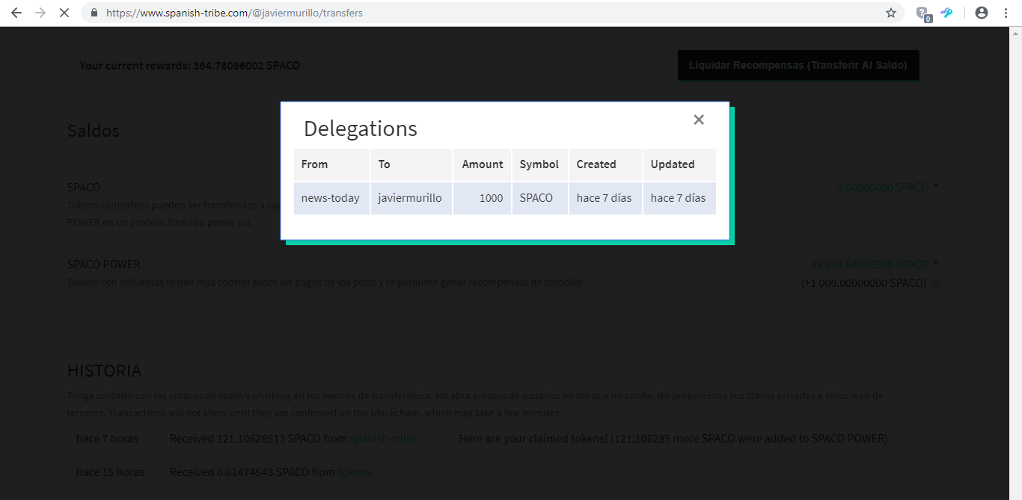Click the +1 000.00000000 SPACO delegated amount
This screenshot has height=500, width=1022.
(x=863, y=283)
